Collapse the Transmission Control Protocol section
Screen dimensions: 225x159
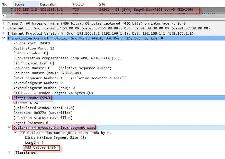tap(3, 38)
